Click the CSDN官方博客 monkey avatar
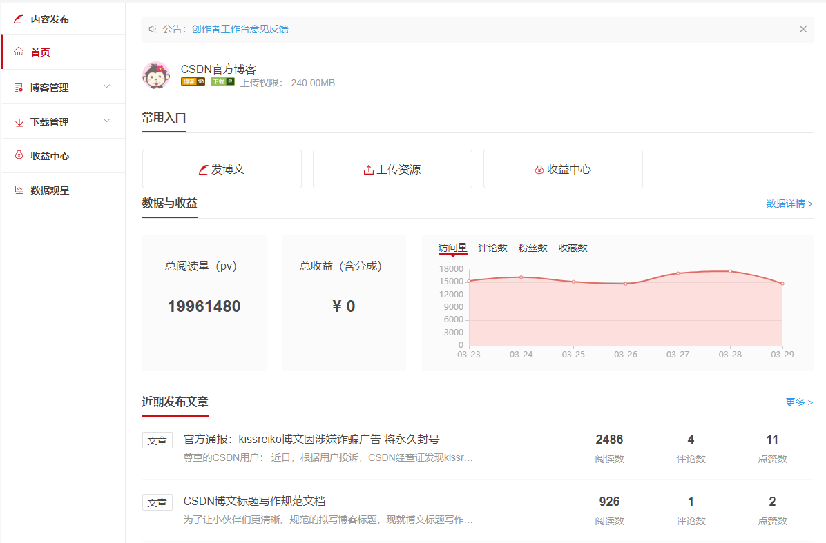 [x=156, y=76]
